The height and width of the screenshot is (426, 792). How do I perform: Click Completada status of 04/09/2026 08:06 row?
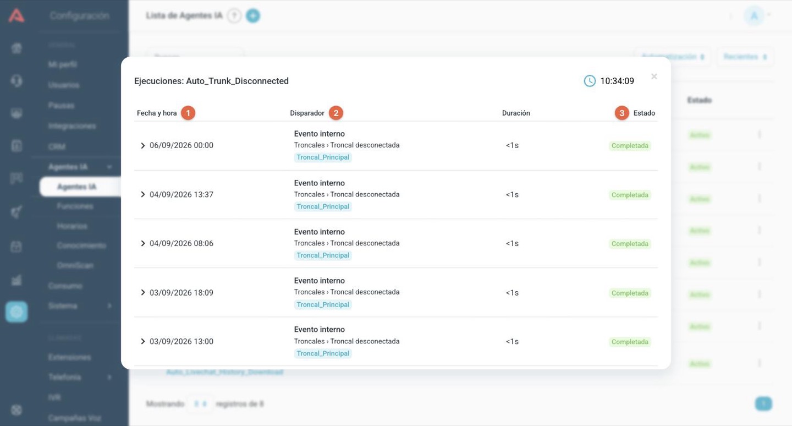[630, 244]
